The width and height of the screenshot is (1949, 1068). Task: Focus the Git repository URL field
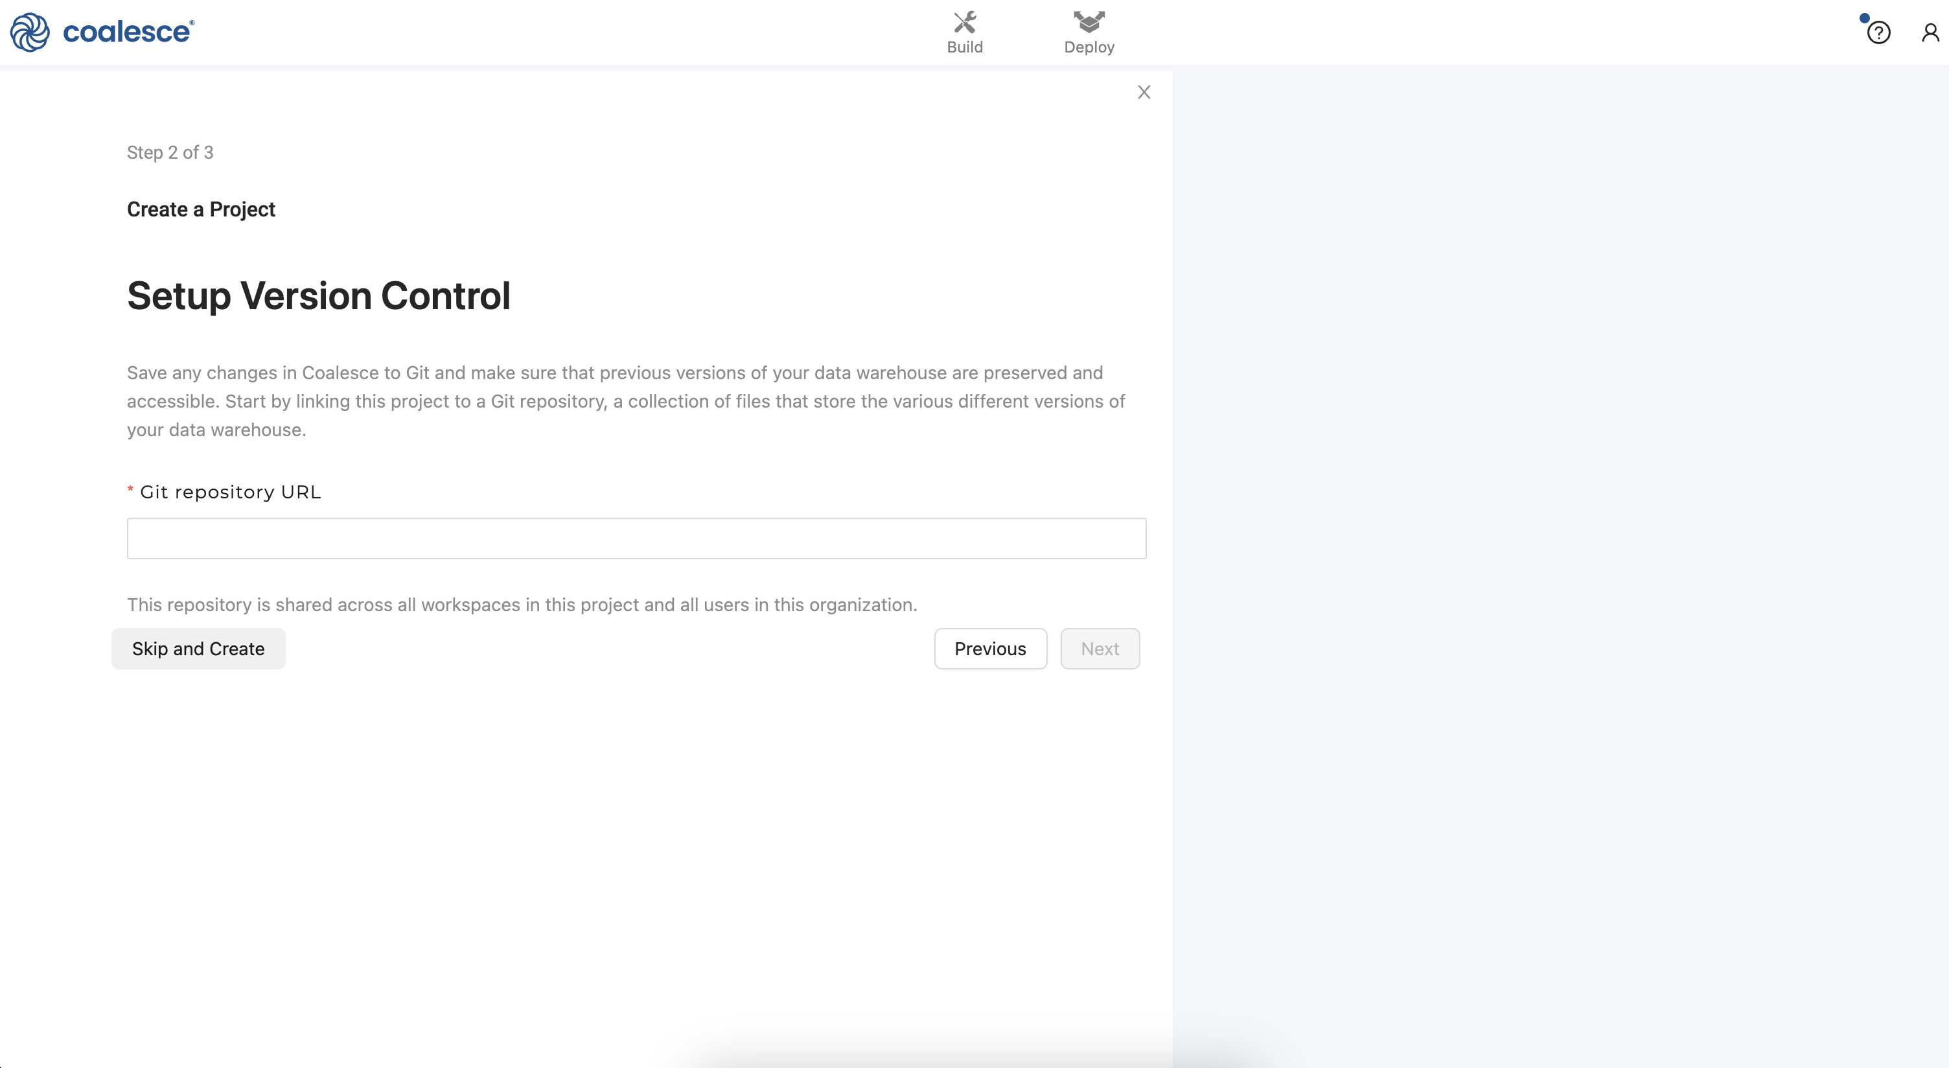click(x=636, y=538)
